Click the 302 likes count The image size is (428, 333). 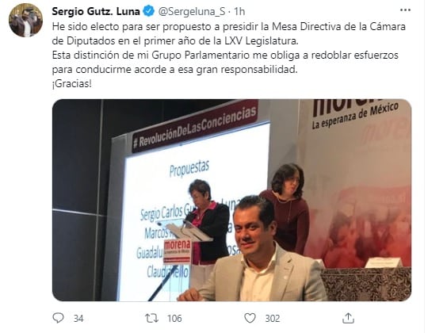pyautogui.click(x=273, y=319)
